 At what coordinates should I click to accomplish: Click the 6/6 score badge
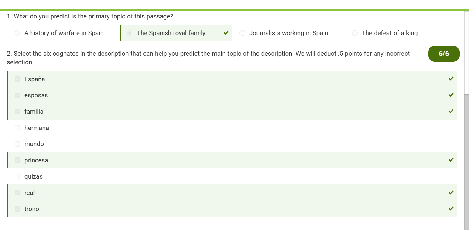pos(443,54)
